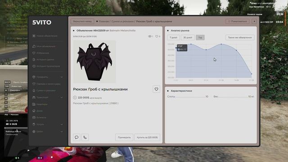The image size is (288, 162).
Task: Open Новое объявление in the sidebar
Action: [x=45, y=36]
